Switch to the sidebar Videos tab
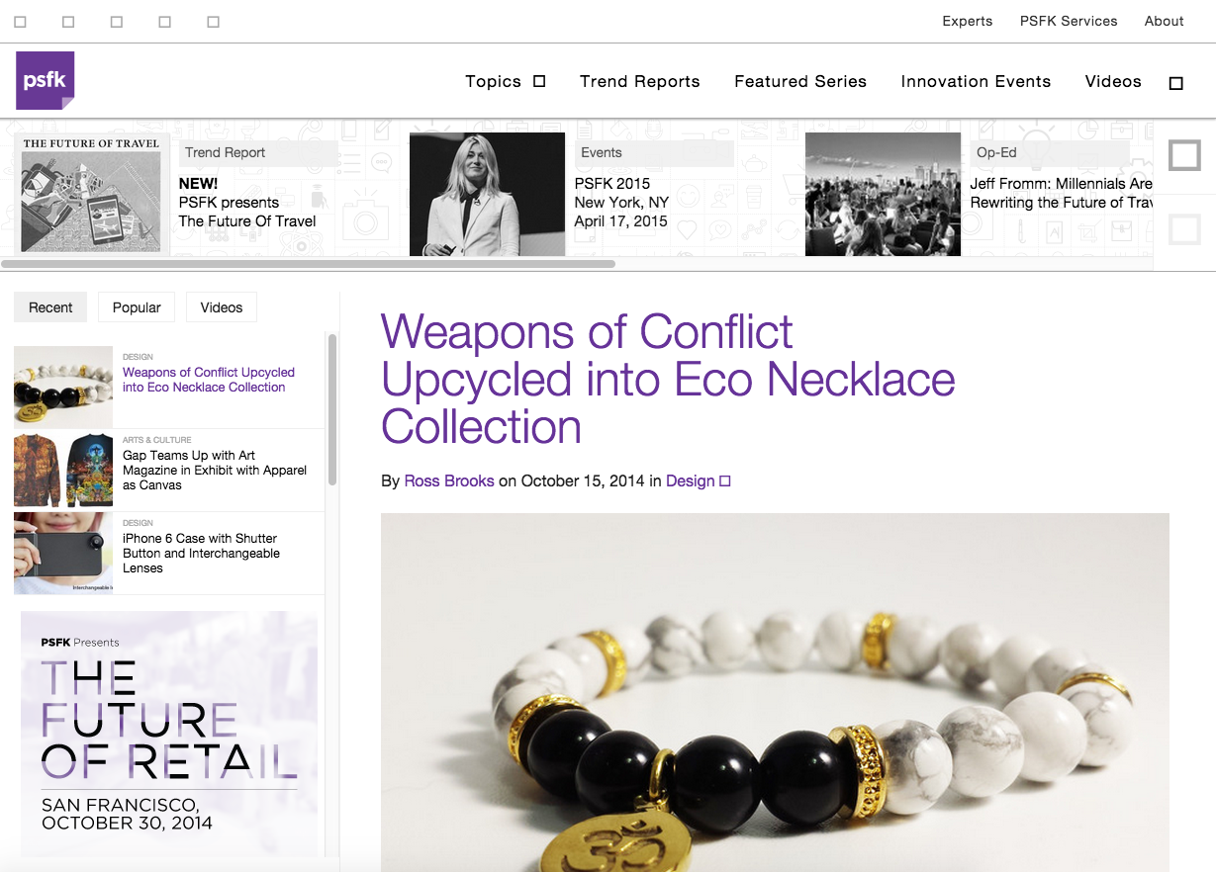 222,307
